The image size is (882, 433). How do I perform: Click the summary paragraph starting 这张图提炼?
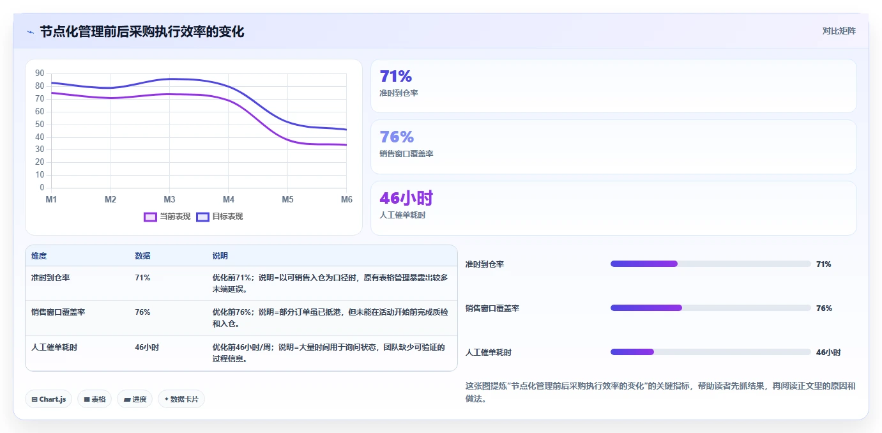pyautogui.click(x=660, y=392)
